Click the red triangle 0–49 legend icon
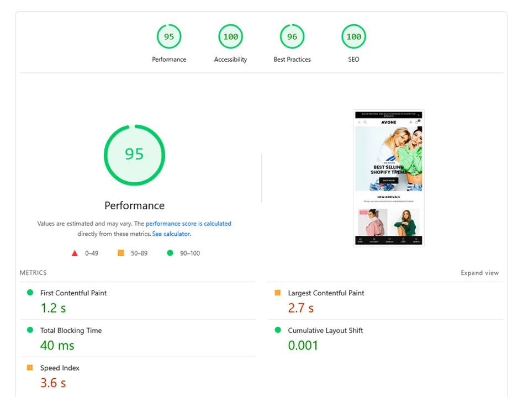523x397 pixels. pos(75,253)
